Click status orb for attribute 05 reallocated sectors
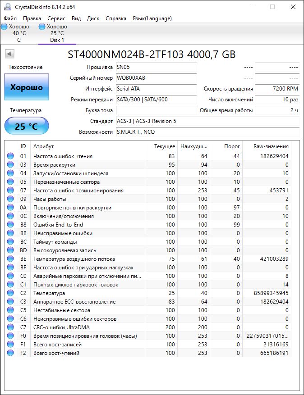Screen dimensions: 304x395 [x=10, y=182]
